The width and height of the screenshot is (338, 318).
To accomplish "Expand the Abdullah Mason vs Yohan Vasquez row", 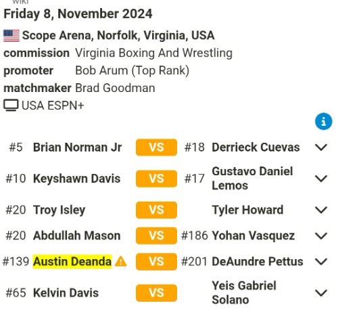I will (x=321, y=235).
